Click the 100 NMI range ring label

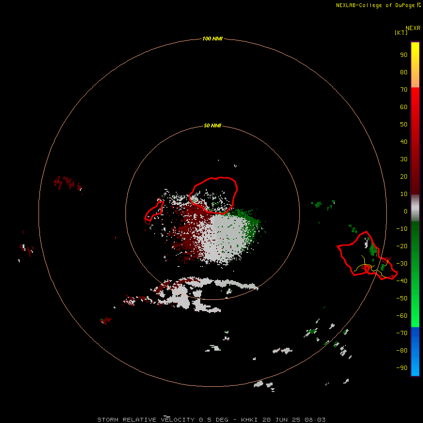coord(212,39)
